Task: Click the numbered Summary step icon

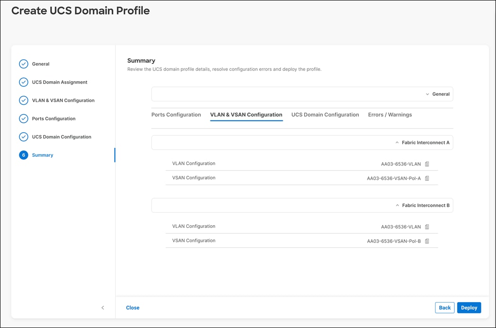Action: pos(24,155)
